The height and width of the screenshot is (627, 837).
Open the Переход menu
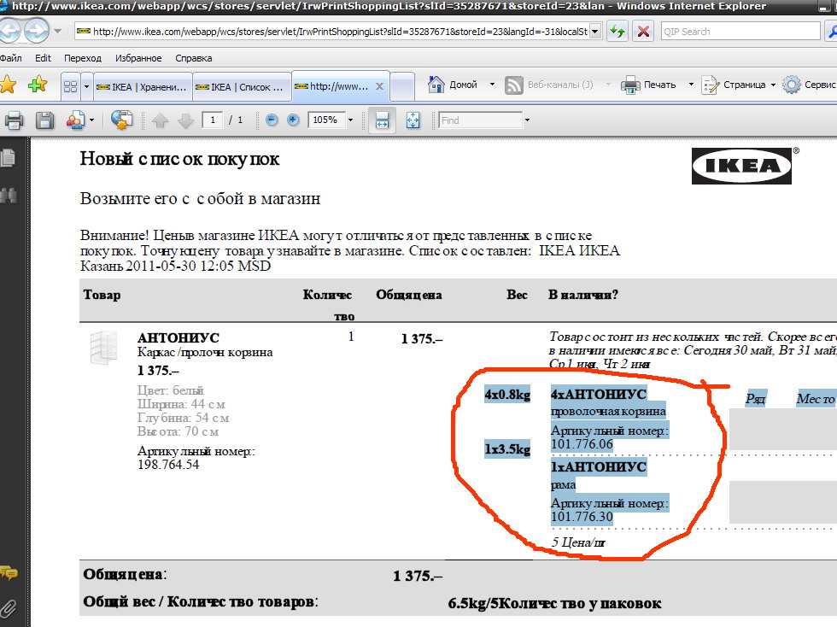tap(83, 58)
